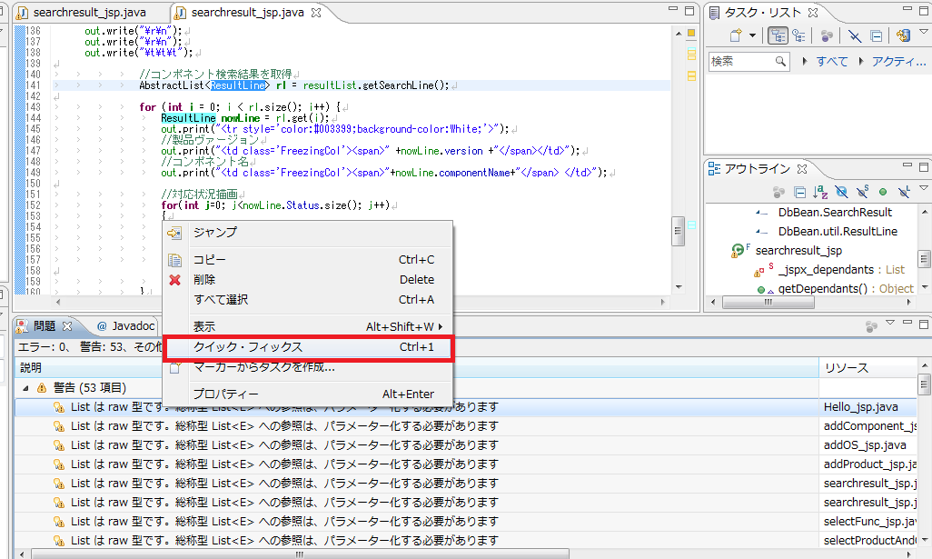Open the Problems view menu triangle
Viewport: 932px width, 559px height.
click(x=890, y=323)
